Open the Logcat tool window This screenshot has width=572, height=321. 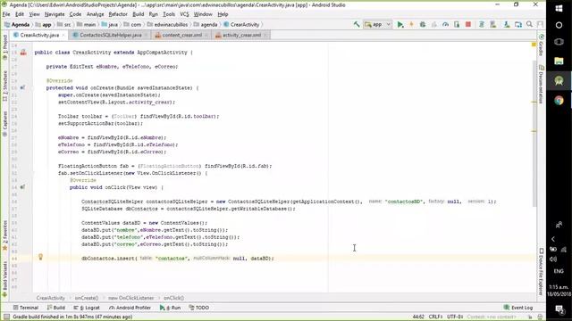point(87,308)
